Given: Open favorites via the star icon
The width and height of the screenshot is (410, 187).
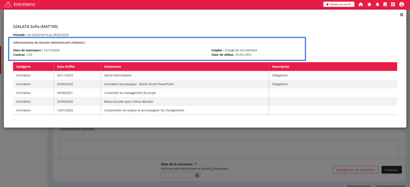Looking at the screenshot, I should point(369,4).
